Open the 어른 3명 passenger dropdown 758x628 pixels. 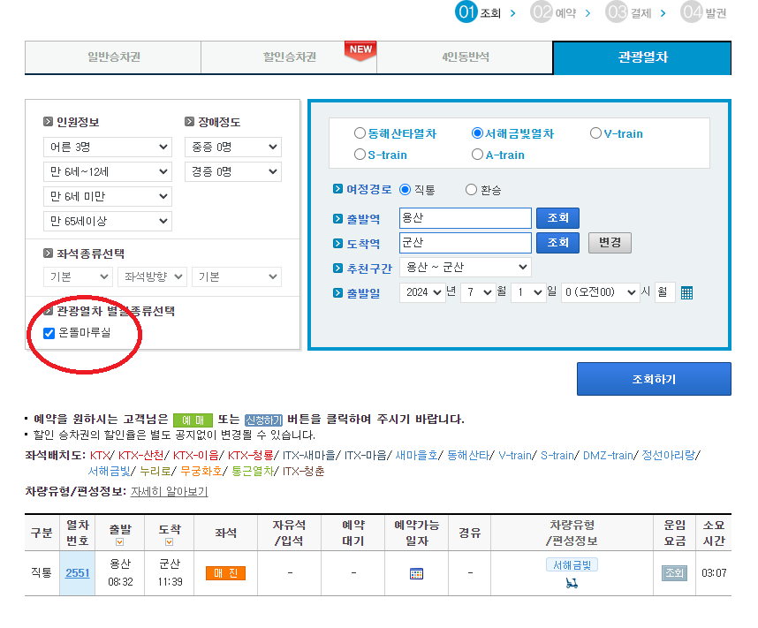pyautogui.click(x=107, y=146)
